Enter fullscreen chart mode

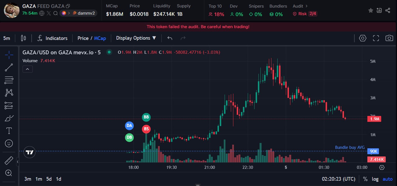pos(376,38)
